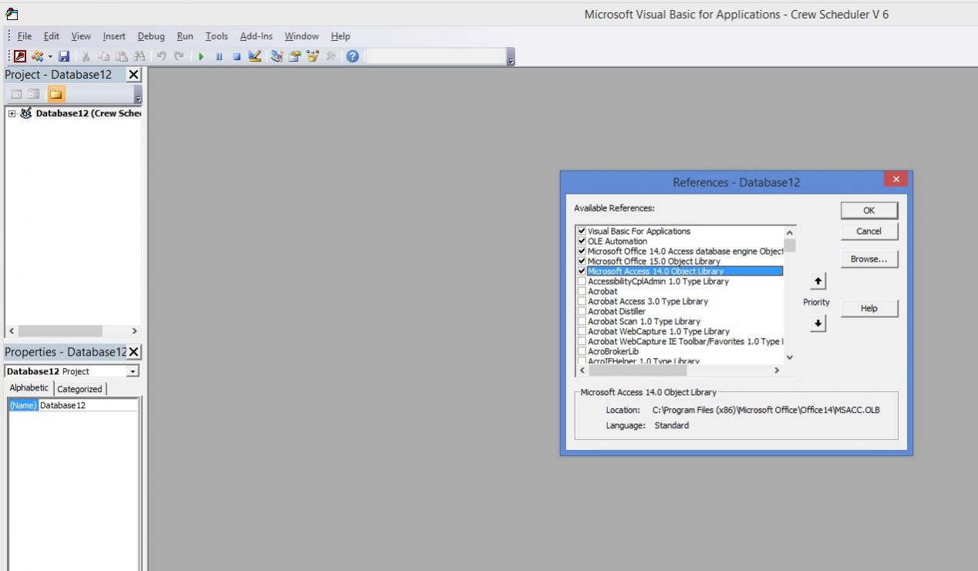Screen dimensions: 978x571
Task: Uncheck Microsoft Access 14.0 Object Library
Action: click(x=582, y=271)
